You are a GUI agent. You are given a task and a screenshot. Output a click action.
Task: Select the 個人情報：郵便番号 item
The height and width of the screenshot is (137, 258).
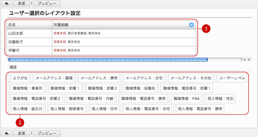coord(66,109)
